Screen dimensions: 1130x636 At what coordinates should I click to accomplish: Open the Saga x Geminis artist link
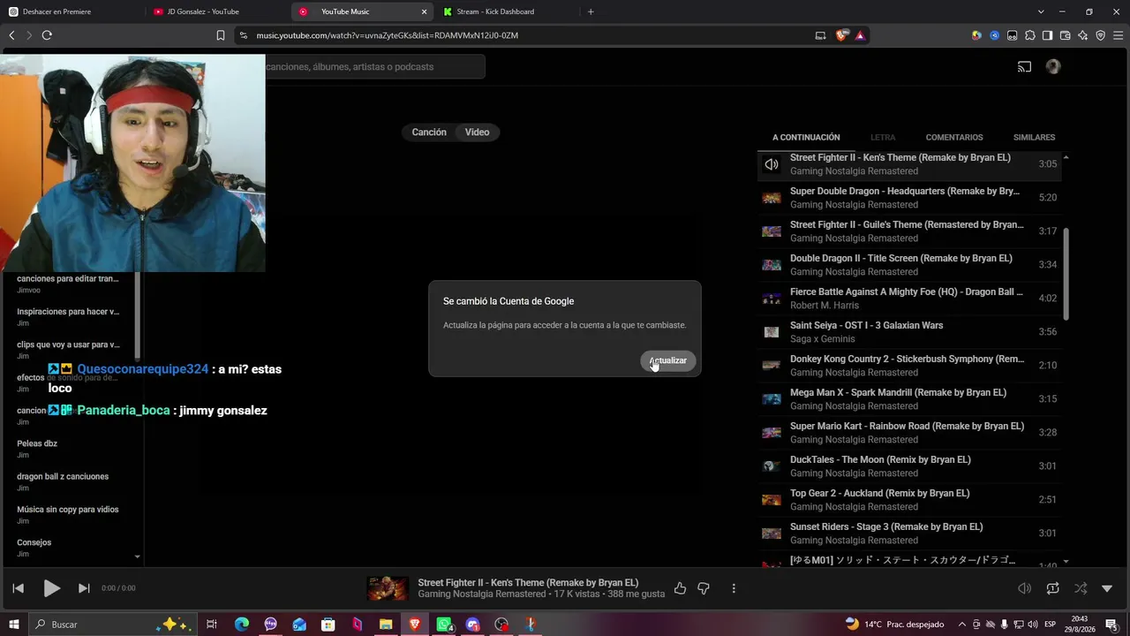[x=823, y=339]
